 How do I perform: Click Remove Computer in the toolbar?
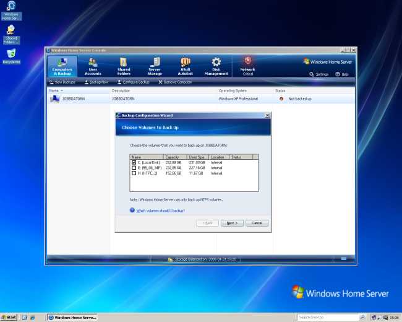tap(175, 82)
